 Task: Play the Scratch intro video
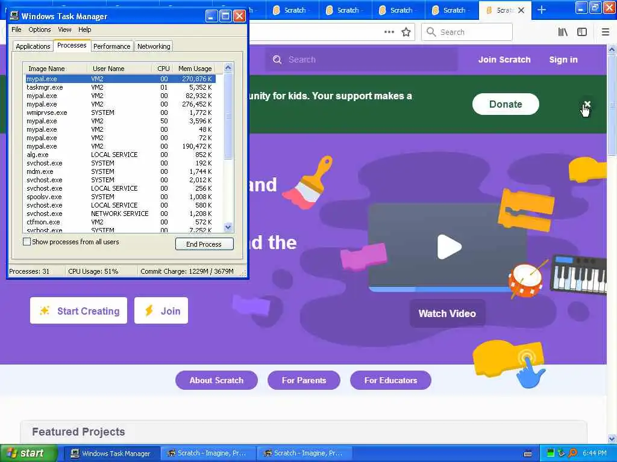coord(449,247)
